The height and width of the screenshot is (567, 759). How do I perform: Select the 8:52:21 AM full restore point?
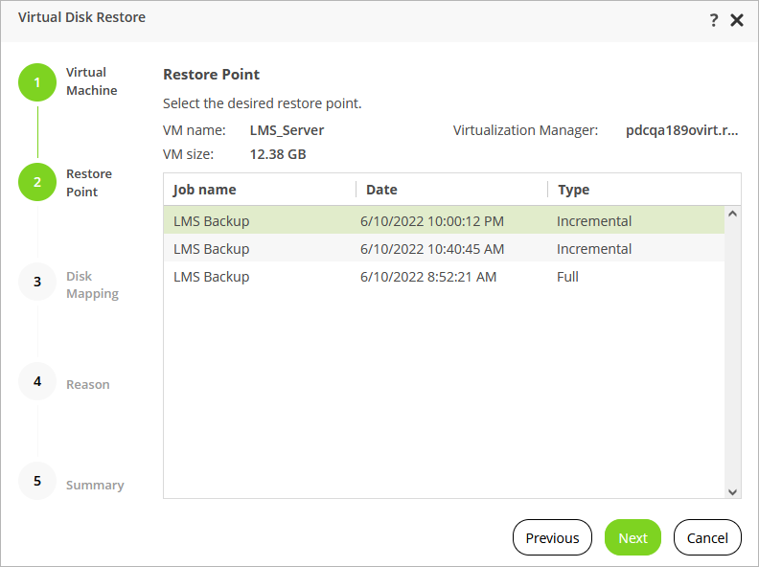431,277
